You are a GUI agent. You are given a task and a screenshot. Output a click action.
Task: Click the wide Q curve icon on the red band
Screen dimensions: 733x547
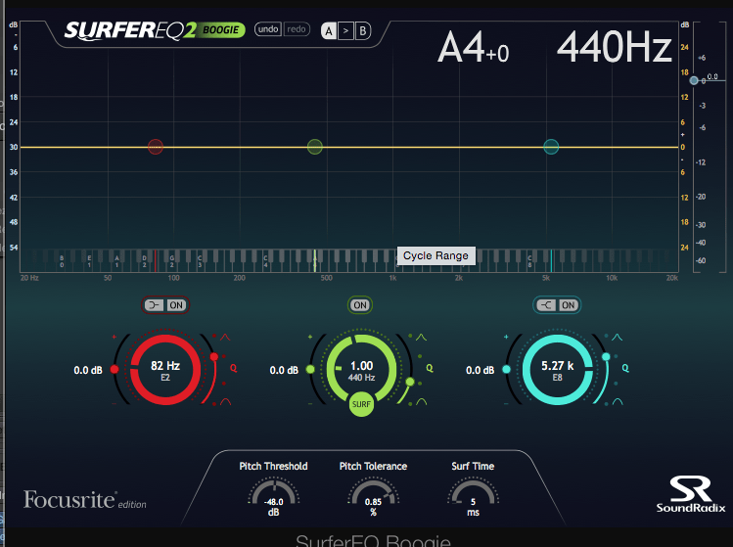225,401
